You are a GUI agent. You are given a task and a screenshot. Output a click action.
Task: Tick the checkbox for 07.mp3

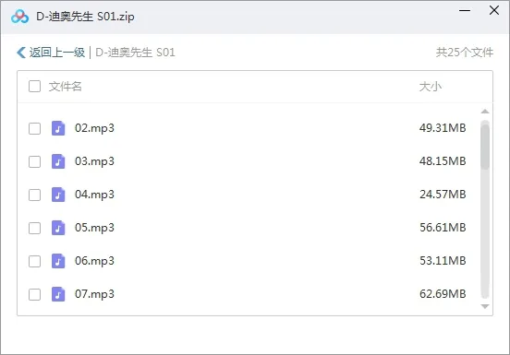[x=34, y=295]
